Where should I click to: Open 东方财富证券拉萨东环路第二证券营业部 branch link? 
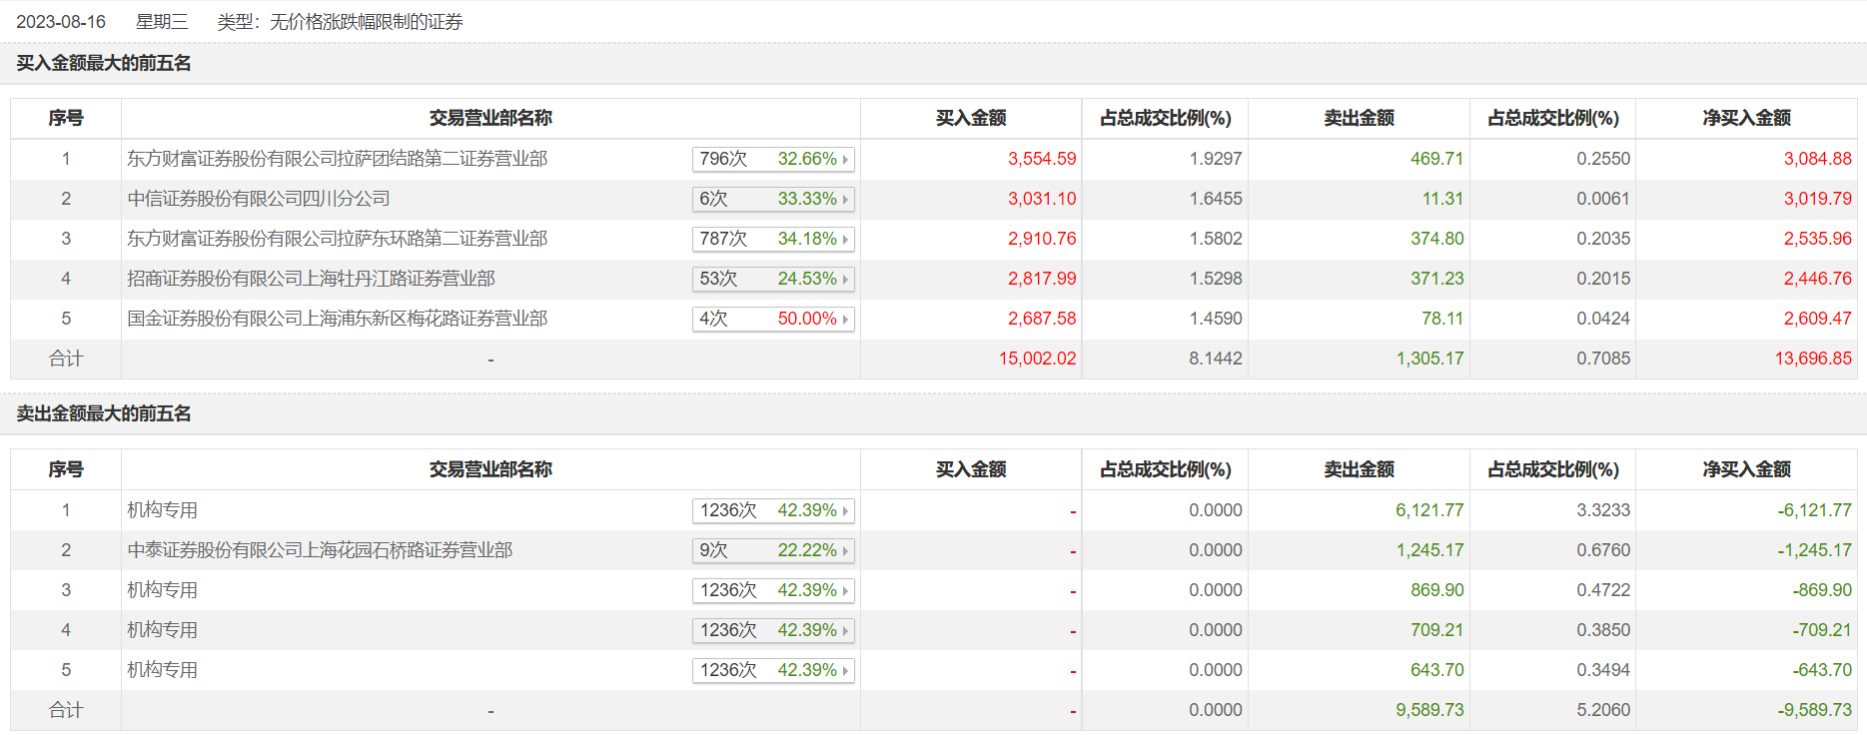click(x=337, y=239)
